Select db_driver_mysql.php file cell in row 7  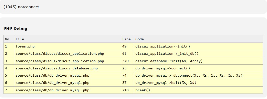(x=67, y=90)
